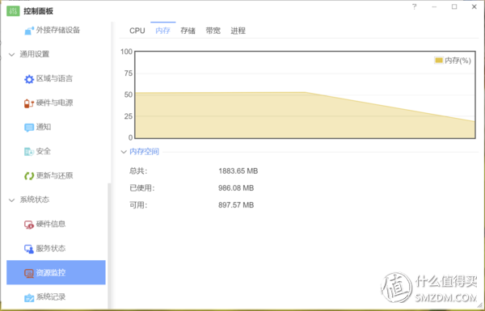This screenshot has height=311, width=485.
Task: Click the sidebar vertical scrollbar
Action: [x=108, y=246]
